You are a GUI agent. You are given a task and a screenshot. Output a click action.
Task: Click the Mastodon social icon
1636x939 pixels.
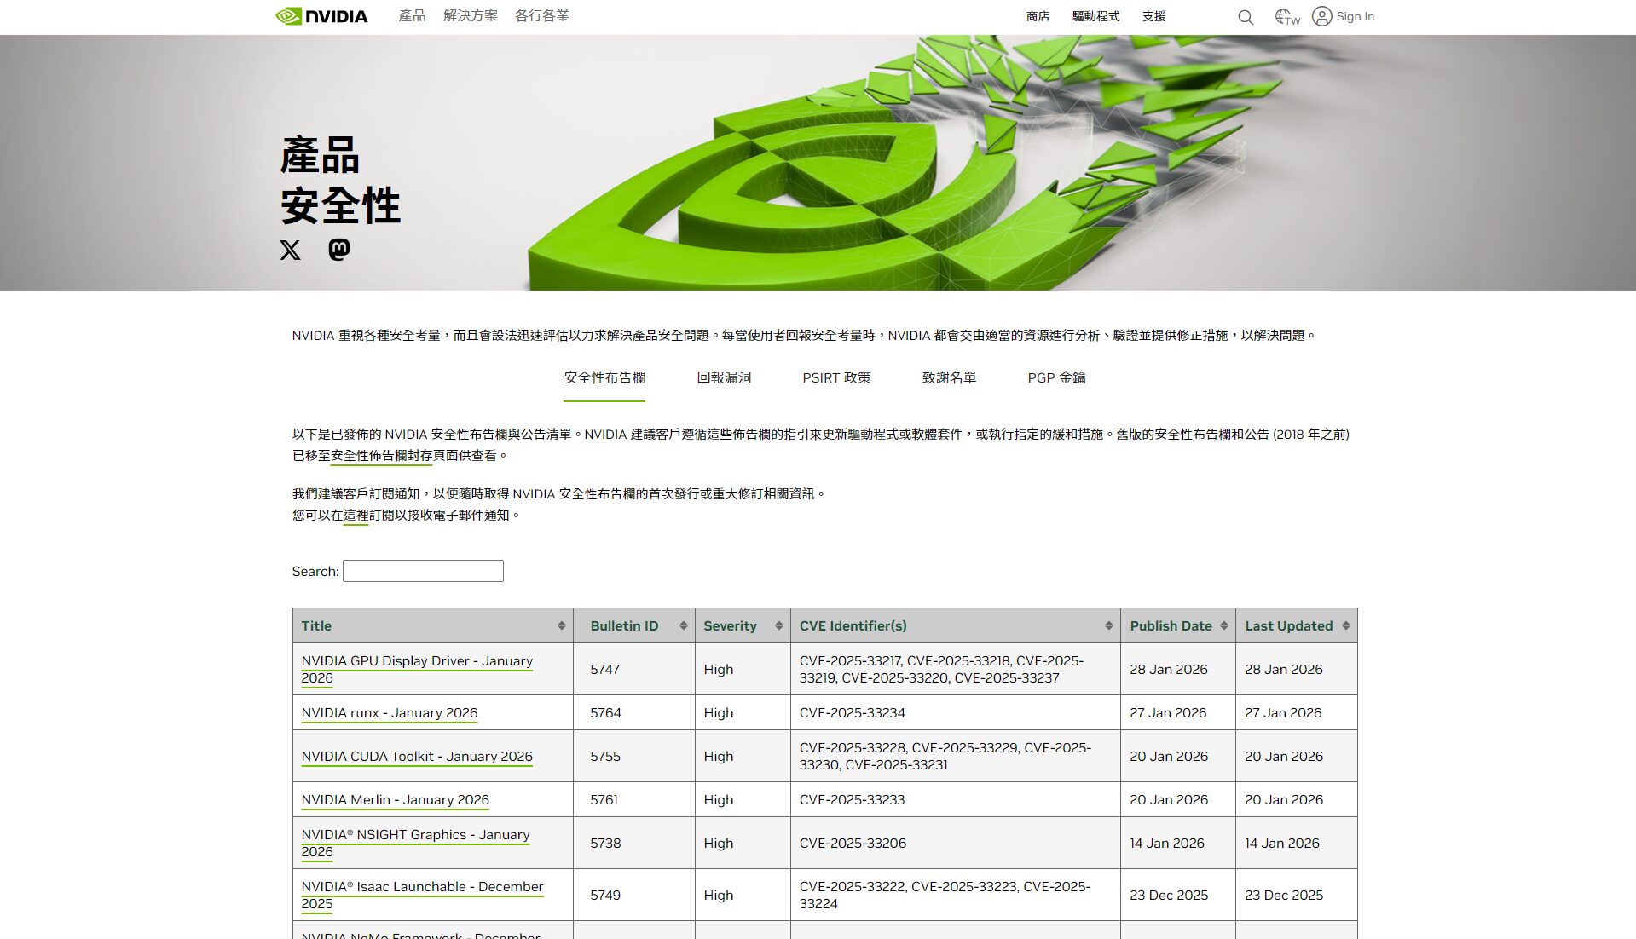[x=338, y=250]
